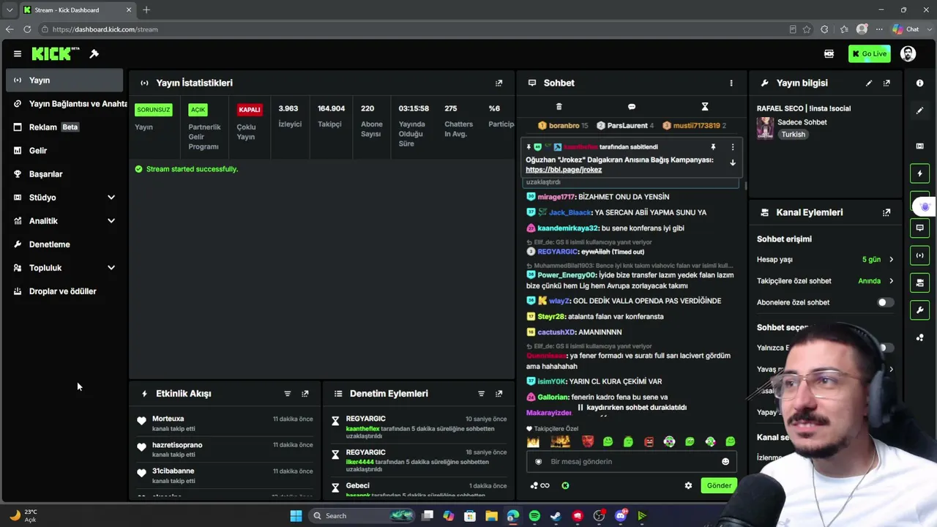Open the bbl.page/jrokez link
Image resolution: width=937 pixels, height=527 pixels.
click(x=564, y=170)
